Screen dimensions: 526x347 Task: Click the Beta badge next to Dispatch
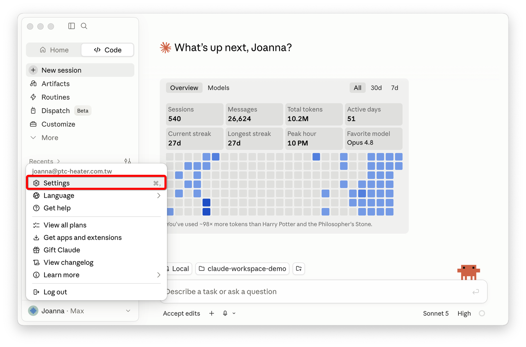tap(83, 111)
